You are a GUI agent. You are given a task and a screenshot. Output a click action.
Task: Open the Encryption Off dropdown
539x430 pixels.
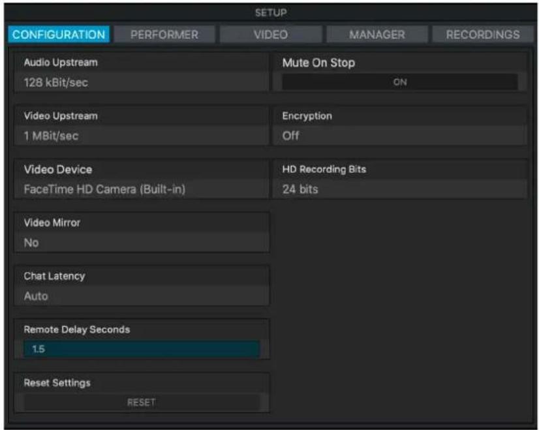click(400, 136)
